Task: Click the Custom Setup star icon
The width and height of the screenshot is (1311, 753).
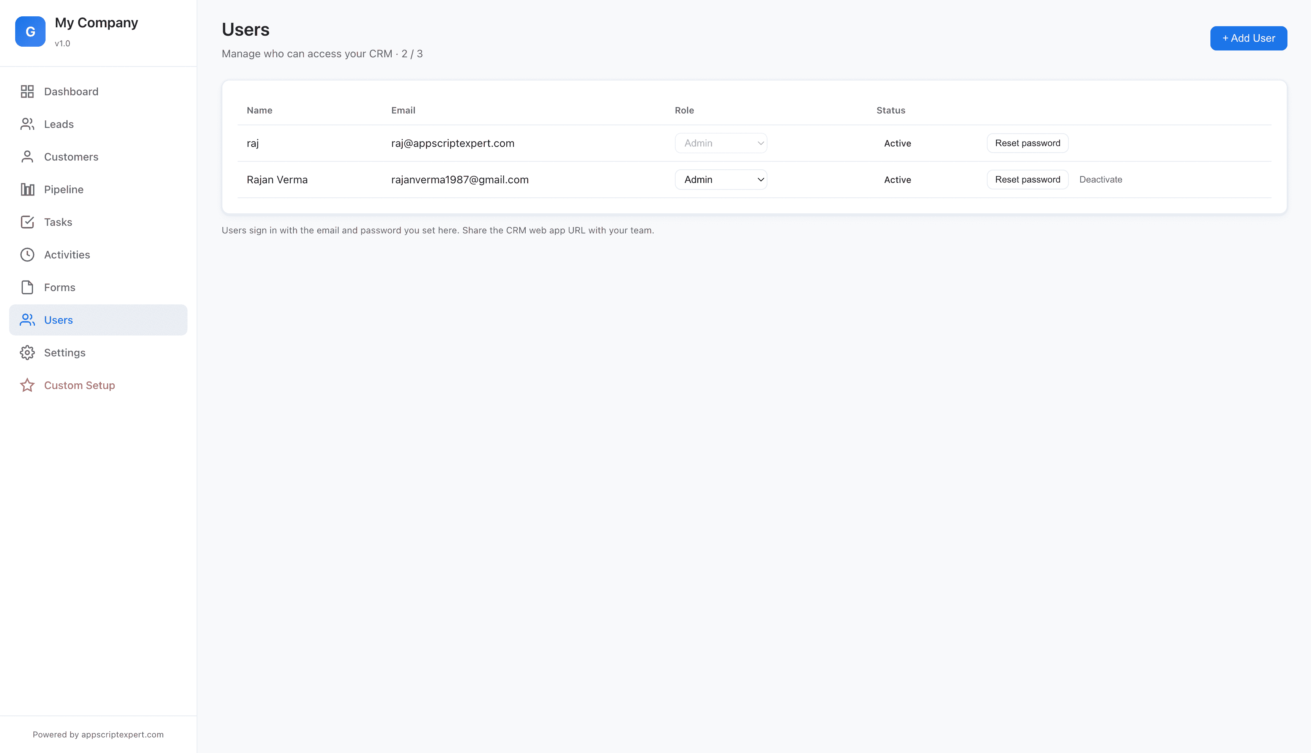Action: coord(27,385)
